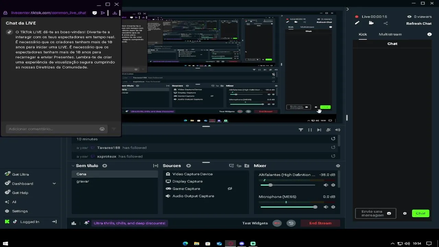Open the downloads icon in TikTok window address bar
The width and height of the screenshot is (439, 247).
click(x=115, y=13)
